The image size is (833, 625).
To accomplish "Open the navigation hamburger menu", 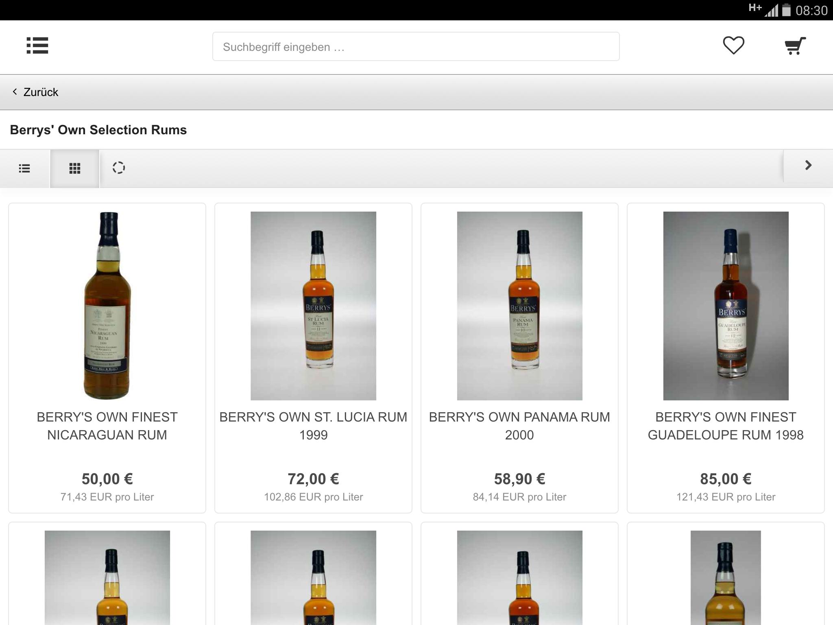I will point(38,46).
